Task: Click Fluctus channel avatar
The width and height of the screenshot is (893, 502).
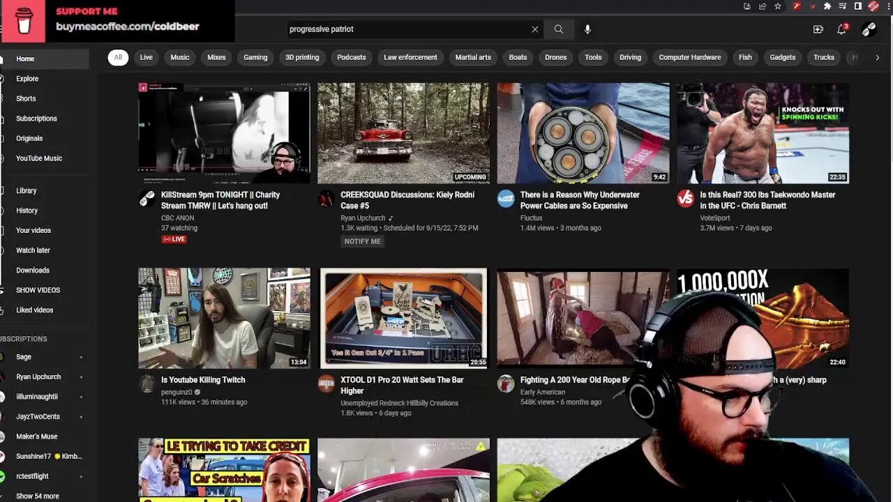Action: [x=506, y=199]
